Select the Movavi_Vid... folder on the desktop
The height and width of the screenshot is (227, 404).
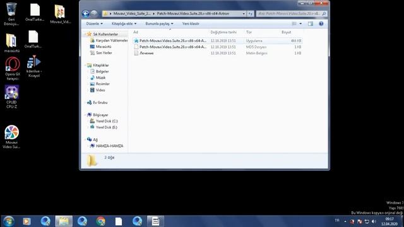pyautogui.click(x=60, y=13)
